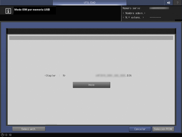Click the Stapler : N label
The width and height of the screenshot is (182, 137).
[x=55, y=76]
